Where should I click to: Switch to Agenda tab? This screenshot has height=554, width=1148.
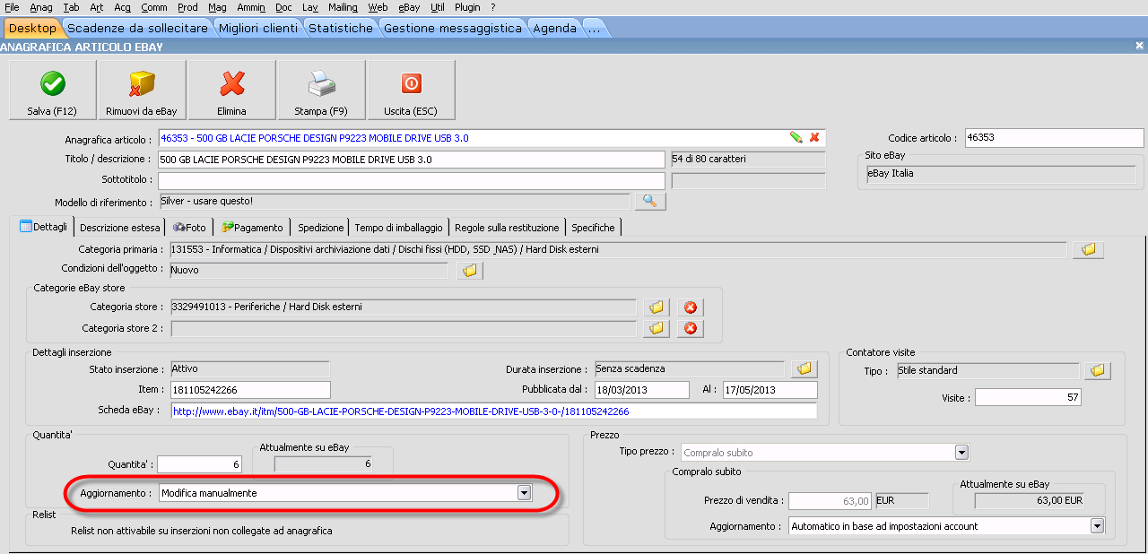click(555, 29)
